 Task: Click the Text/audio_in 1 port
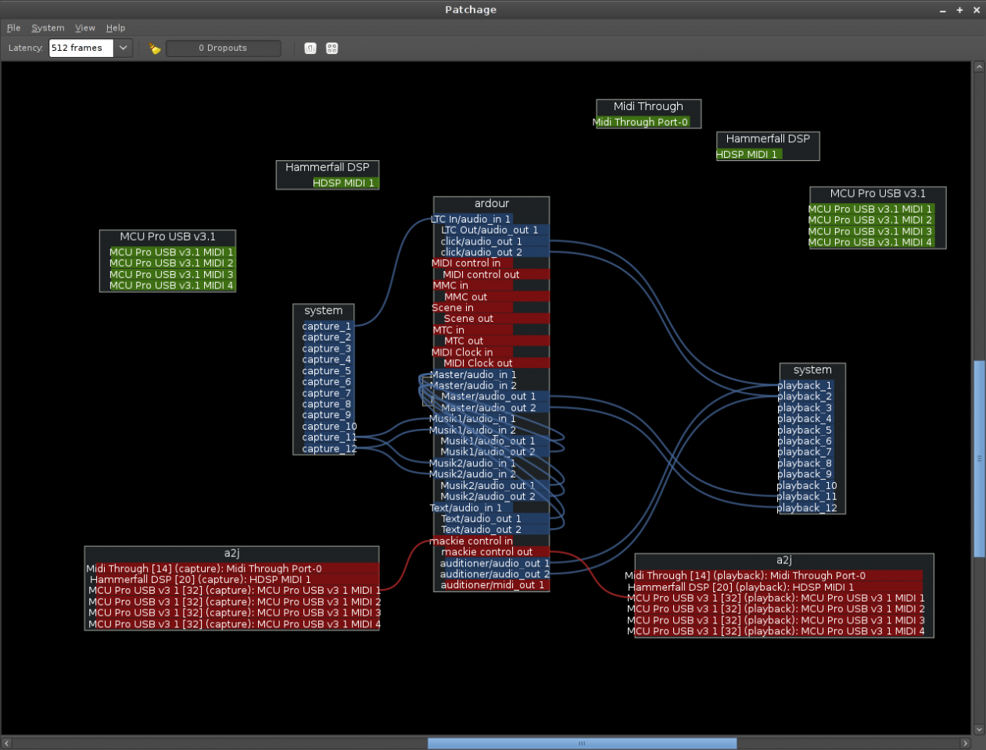pos(471,508)
